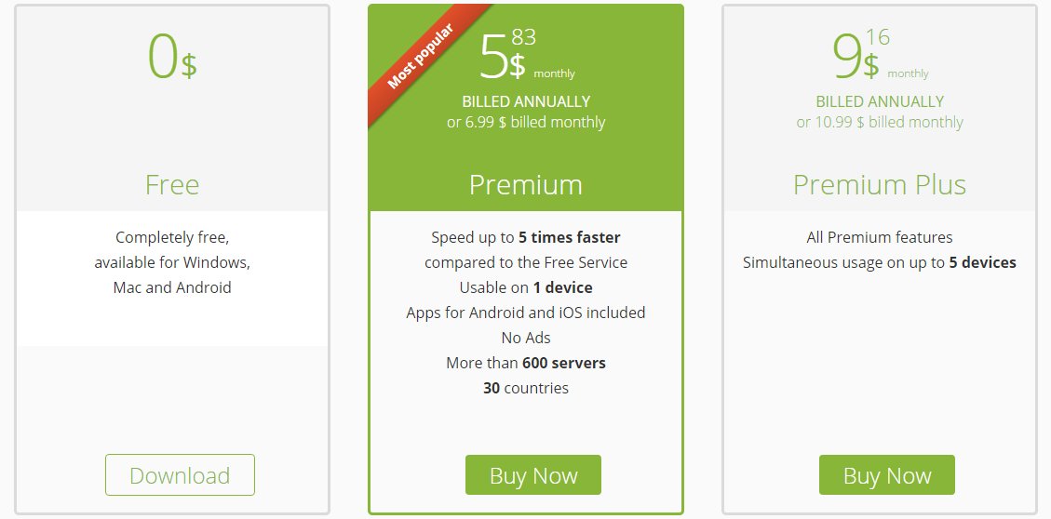
Task: Click 'Apps for Android and iOS included'
Action: tap(526, 313)
